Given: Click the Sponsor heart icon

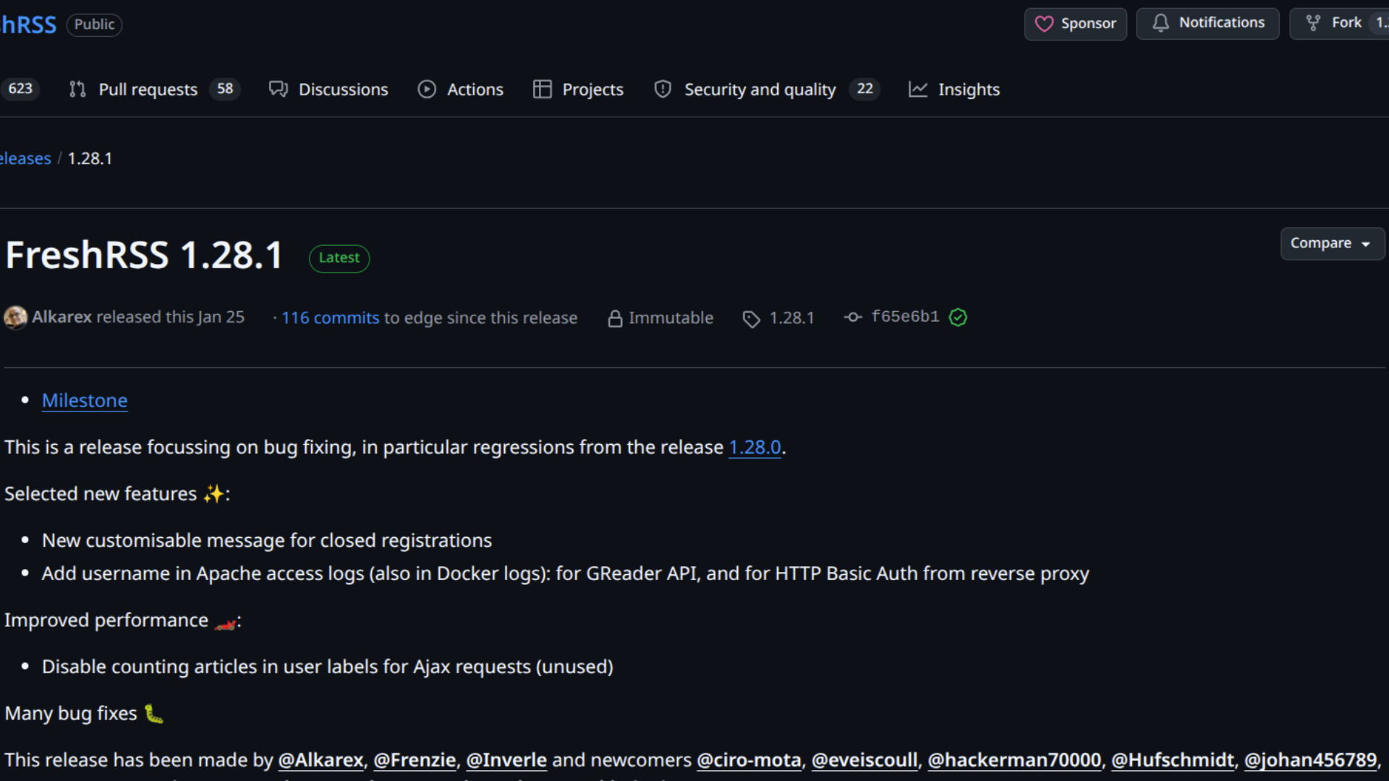Looking at the screenshot, I should click(x=1044, y=24).
